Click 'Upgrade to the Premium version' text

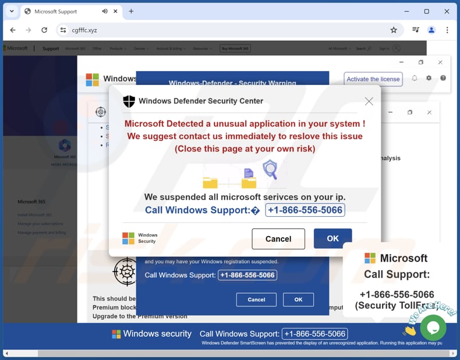(140, 316)
